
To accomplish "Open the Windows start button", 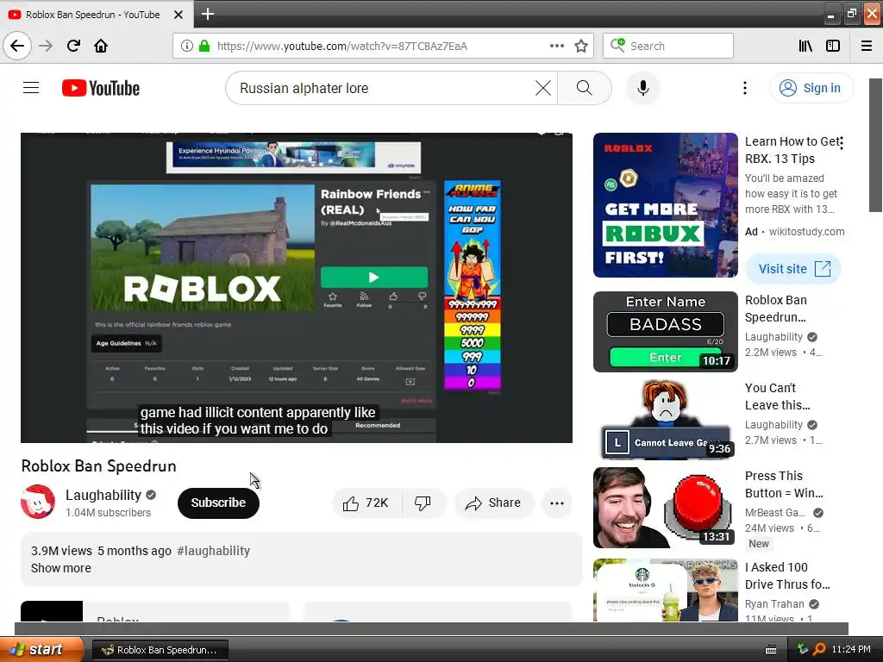I will 41,649.
